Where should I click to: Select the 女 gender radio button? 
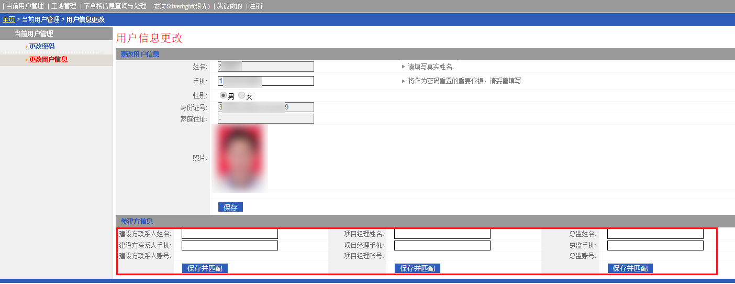241,95
